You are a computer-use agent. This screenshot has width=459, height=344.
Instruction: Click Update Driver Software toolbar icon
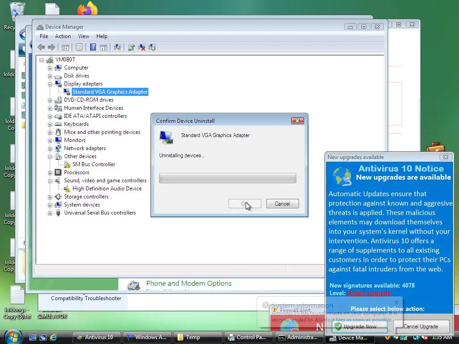pos(131,47)
